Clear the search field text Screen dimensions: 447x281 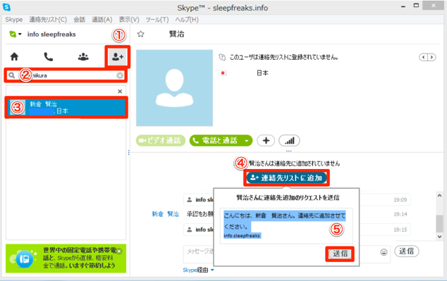coord(120,75)
